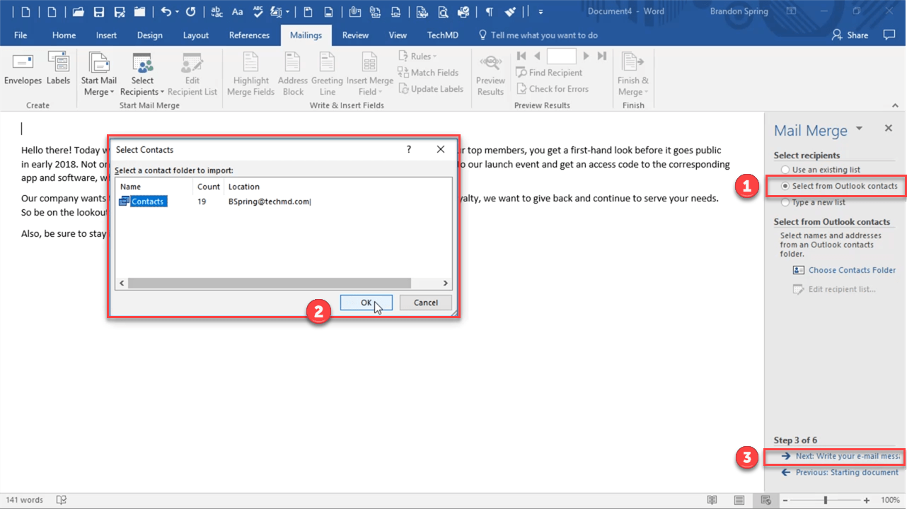Image resolution: width=907 pixels, height=509 pixels.
Task: Run Spelling & Grammar check (ABC icon)
Action: point(258,11)
